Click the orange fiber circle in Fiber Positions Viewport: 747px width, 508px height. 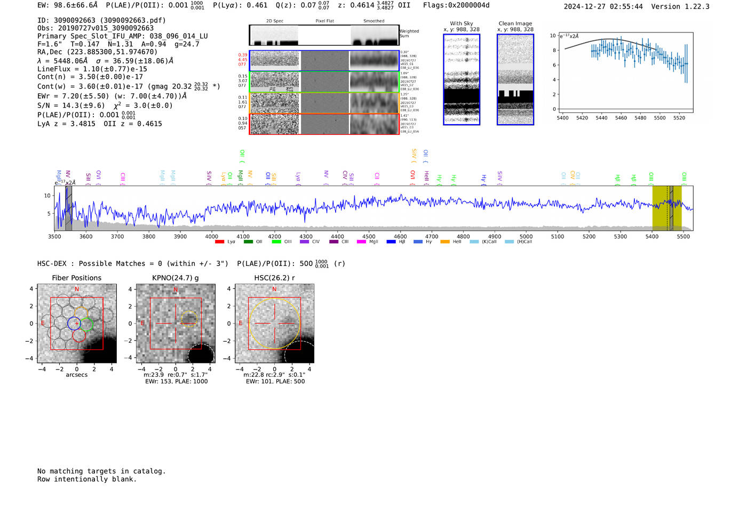(81, 313)
